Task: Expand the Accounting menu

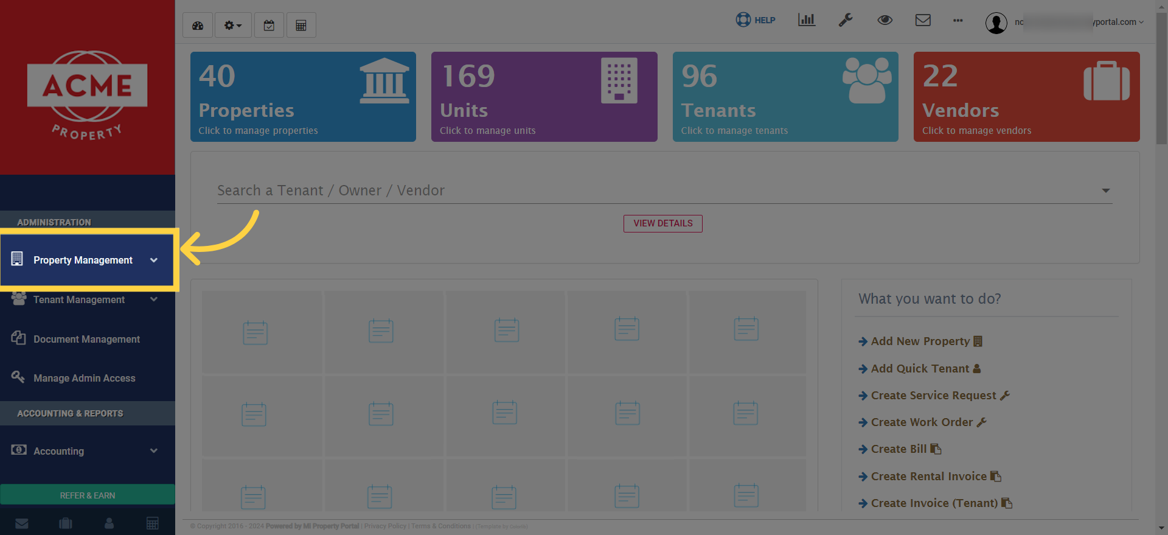Action: (x=88, y=451)
